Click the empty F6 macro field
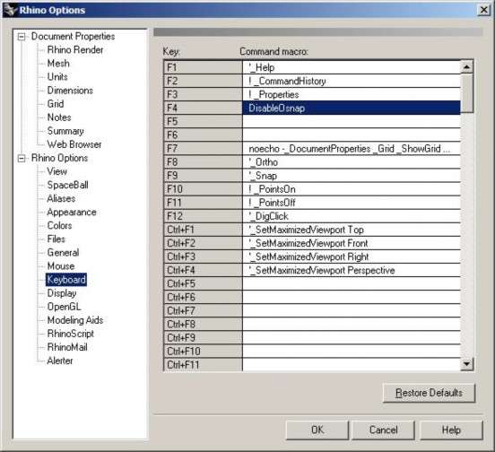 point(352,135)
